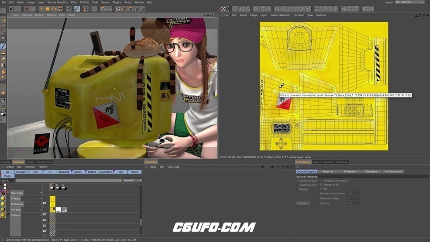Select the Realign radio option
Image resolution: width=430 pixels, height=242 pixels.
(298, 189)
